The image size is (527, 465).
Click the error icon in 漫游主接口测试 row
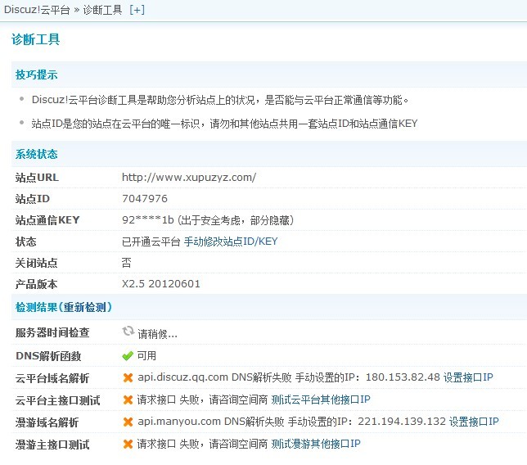click(x=128, y=444)
